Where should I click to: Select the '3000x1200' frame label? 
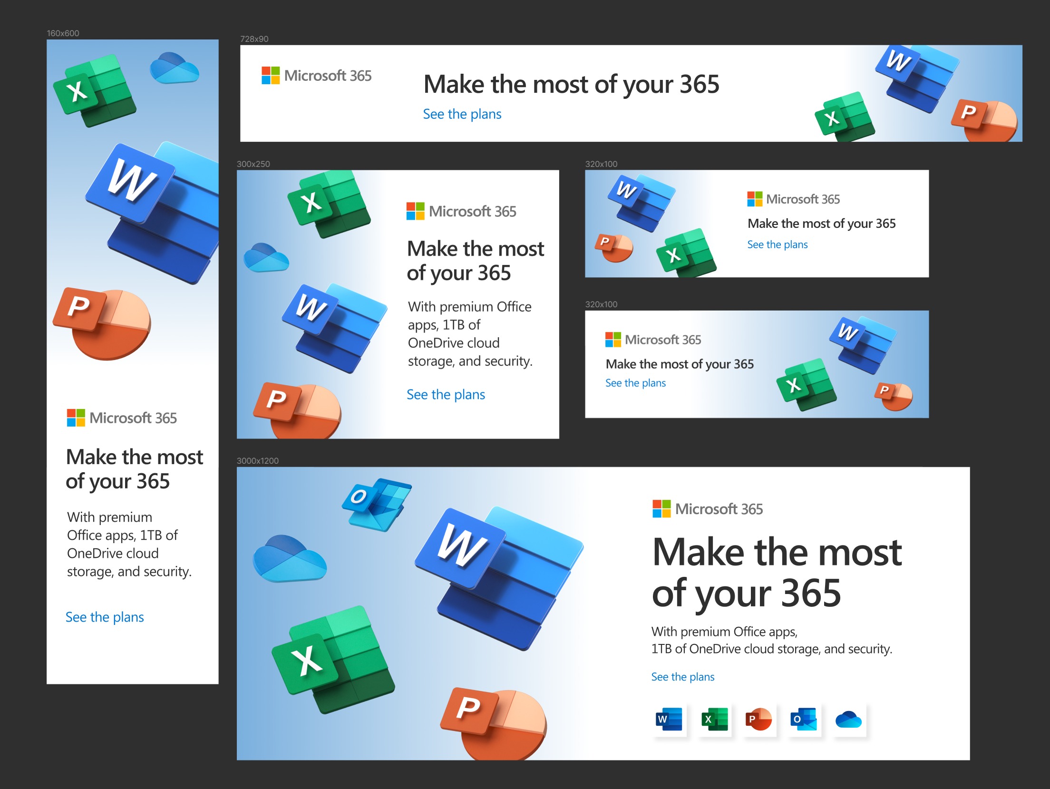click(x=258, y=461)
